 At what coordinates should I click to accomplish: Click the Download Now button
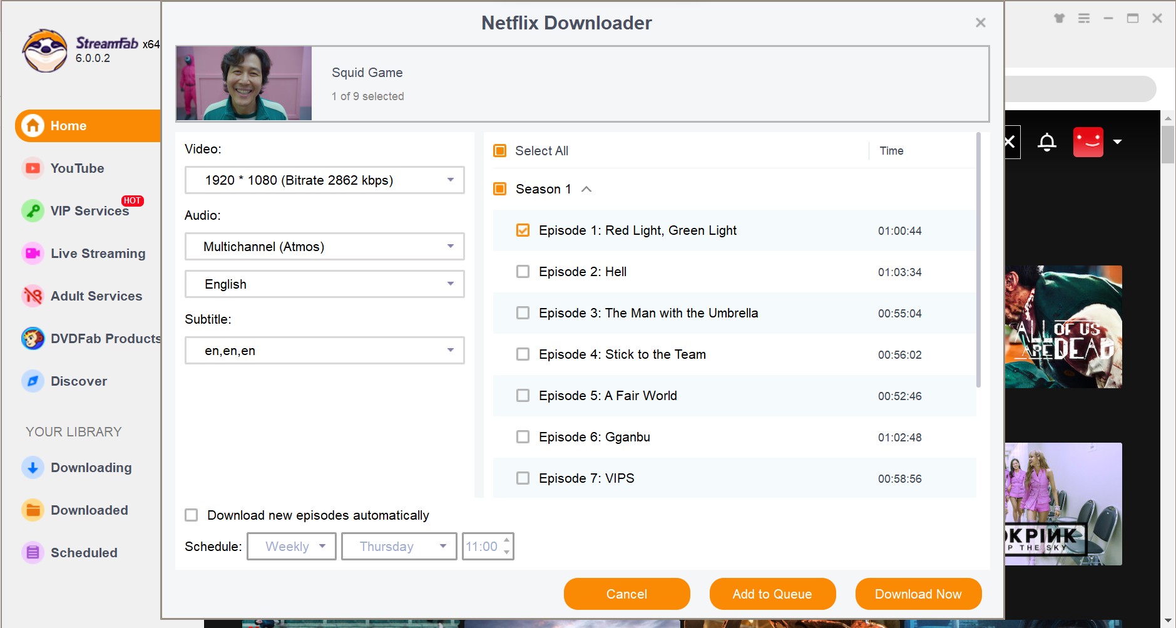(x=918, y=594)
